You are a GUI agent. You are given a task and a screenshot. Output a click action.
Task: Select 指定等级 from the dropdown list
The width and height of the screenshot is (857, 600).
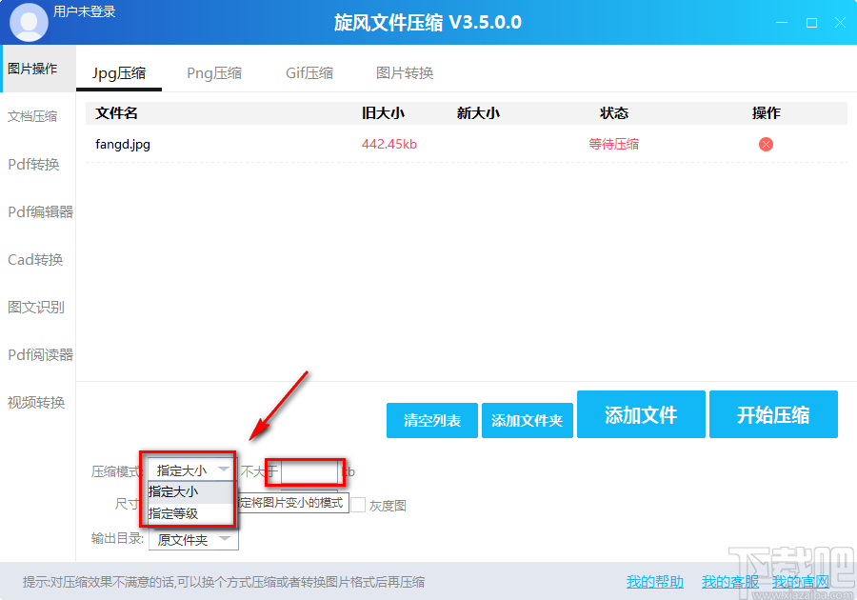click(174, 513)
